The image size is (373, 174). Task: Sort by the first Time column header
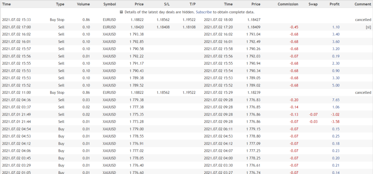(7, 4)
